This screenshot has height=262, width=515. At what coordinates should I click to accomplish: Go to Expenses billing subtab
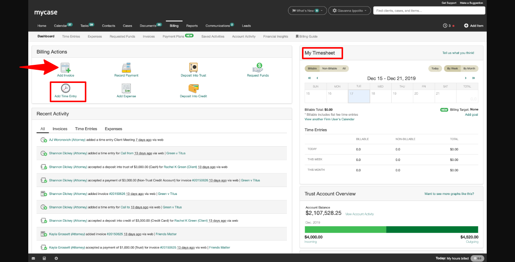click(x=95, y=37)
